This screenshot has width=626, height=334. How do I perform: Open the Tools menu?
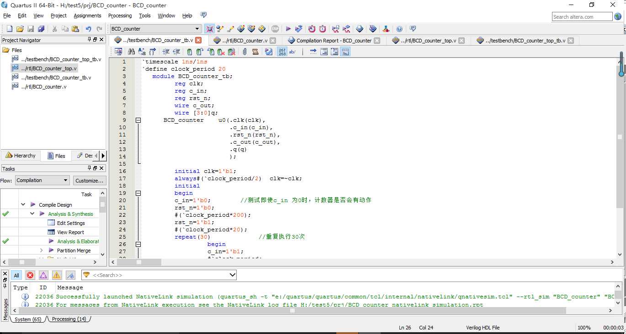click(145, 16)
